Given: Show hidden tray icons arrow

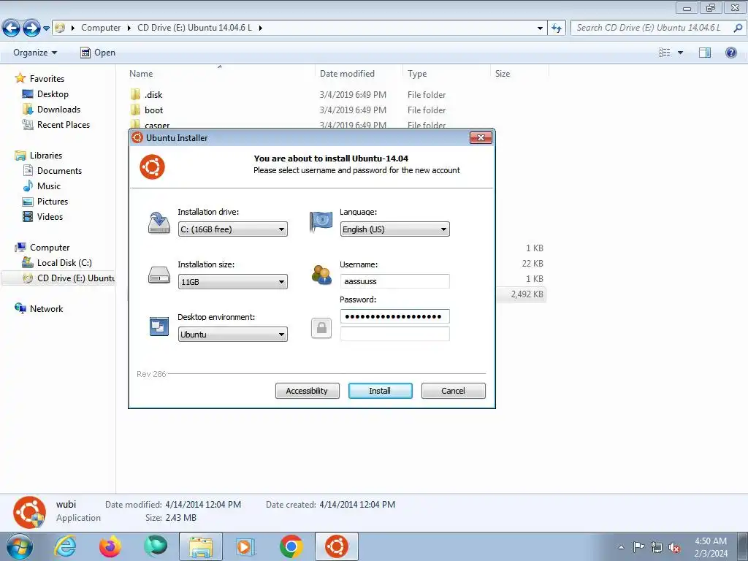Looking at the screenshot, I should coord(621,547).
